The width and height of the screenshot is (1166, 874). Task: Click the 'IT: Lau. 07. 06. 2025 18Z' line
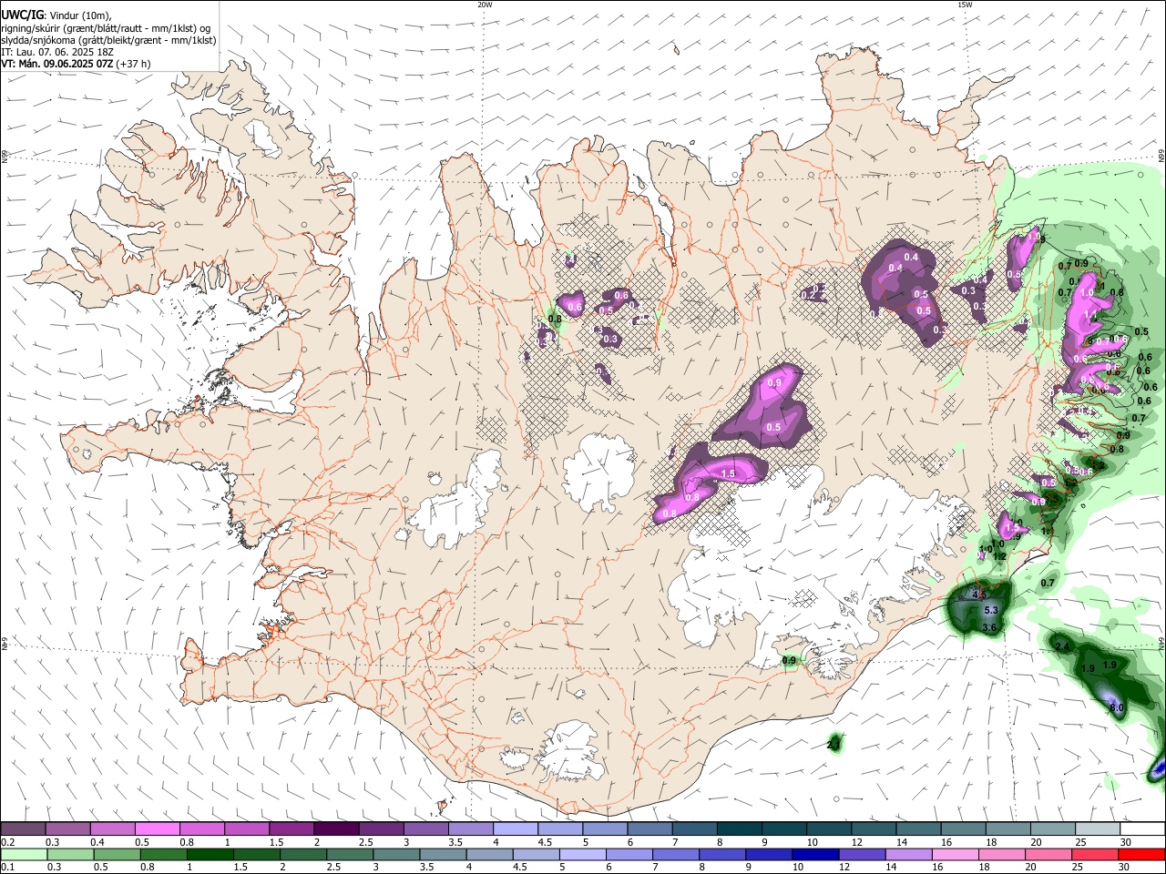coord(57,52)
